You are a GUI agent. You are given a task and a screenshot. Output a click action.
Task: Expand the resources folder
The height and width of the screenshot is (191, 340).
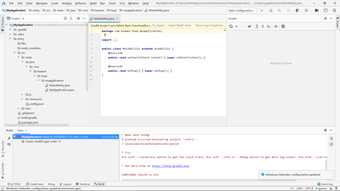coord(22,99)
